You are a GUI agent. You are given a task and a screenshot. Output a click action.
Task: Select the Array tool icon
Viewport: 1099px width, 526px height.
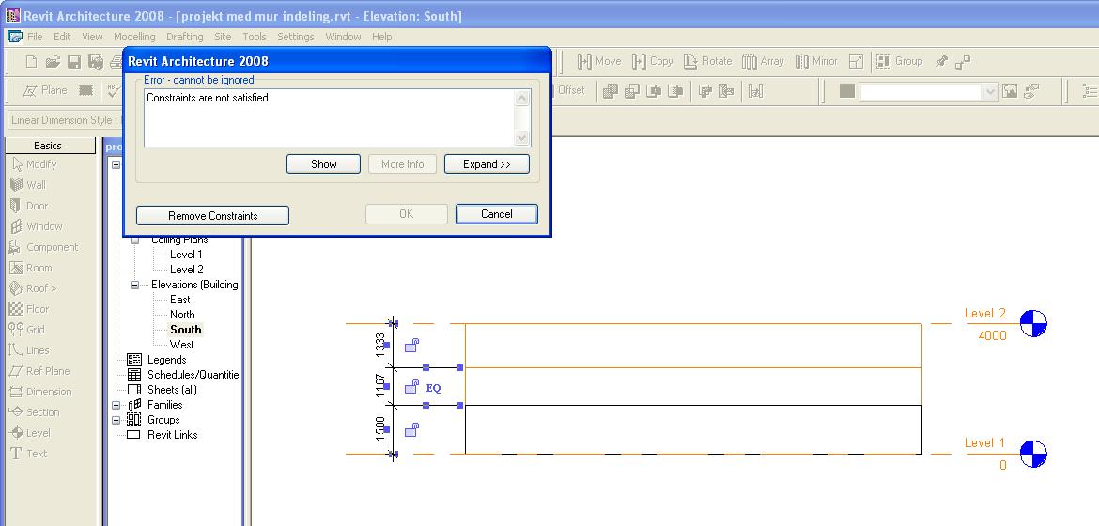pos(750,62)
